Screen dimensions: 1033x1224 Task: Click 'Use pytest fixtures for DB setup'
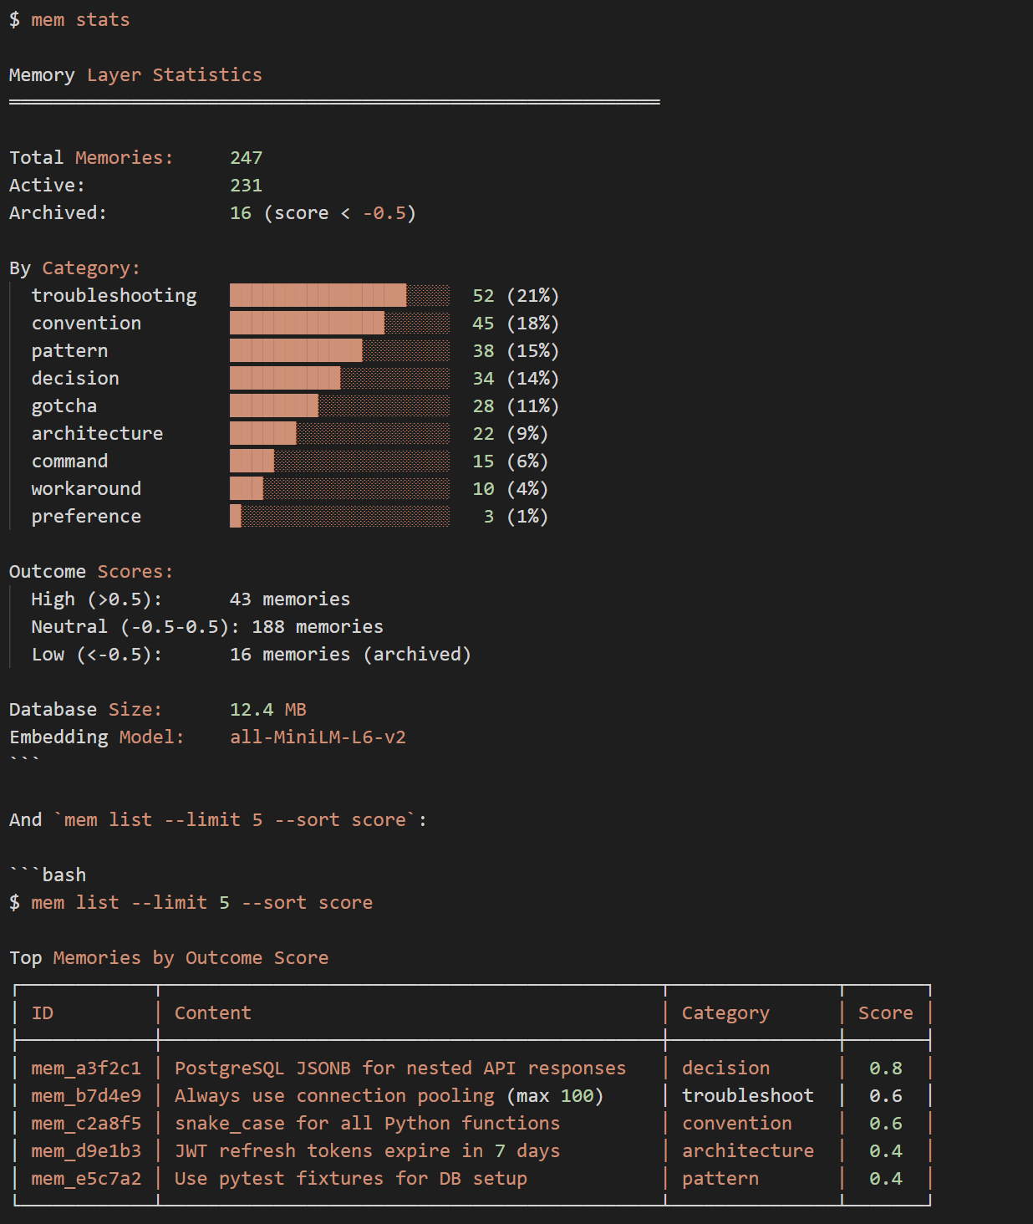tap(351, 1178)
